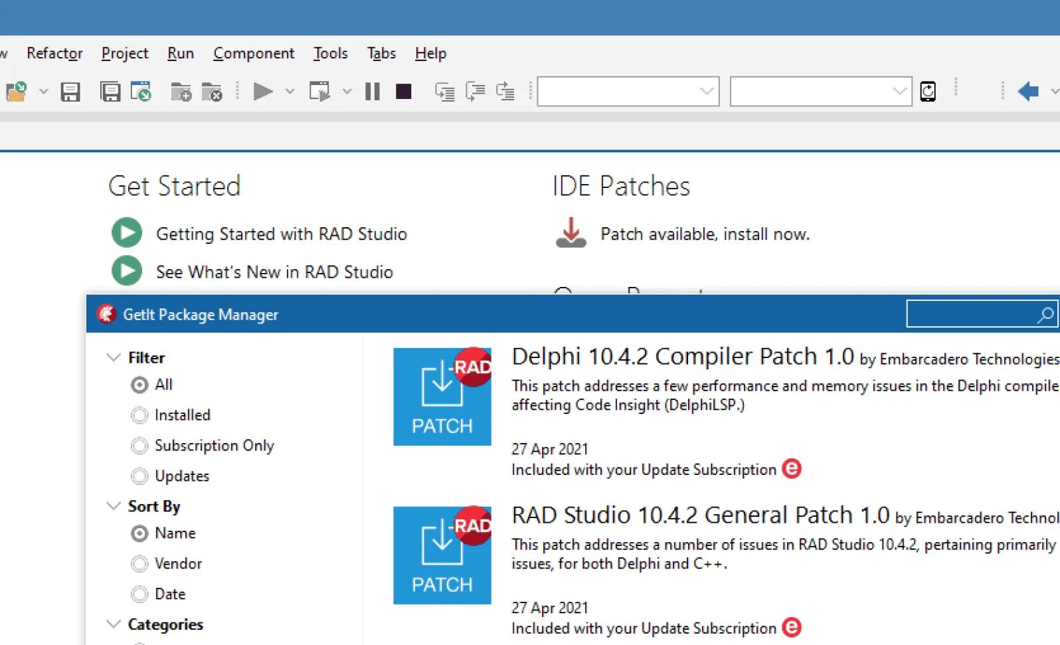The image size is (1060, 645).
Task: Click the window icon with green arrow
Action: [x=141, y=92]
